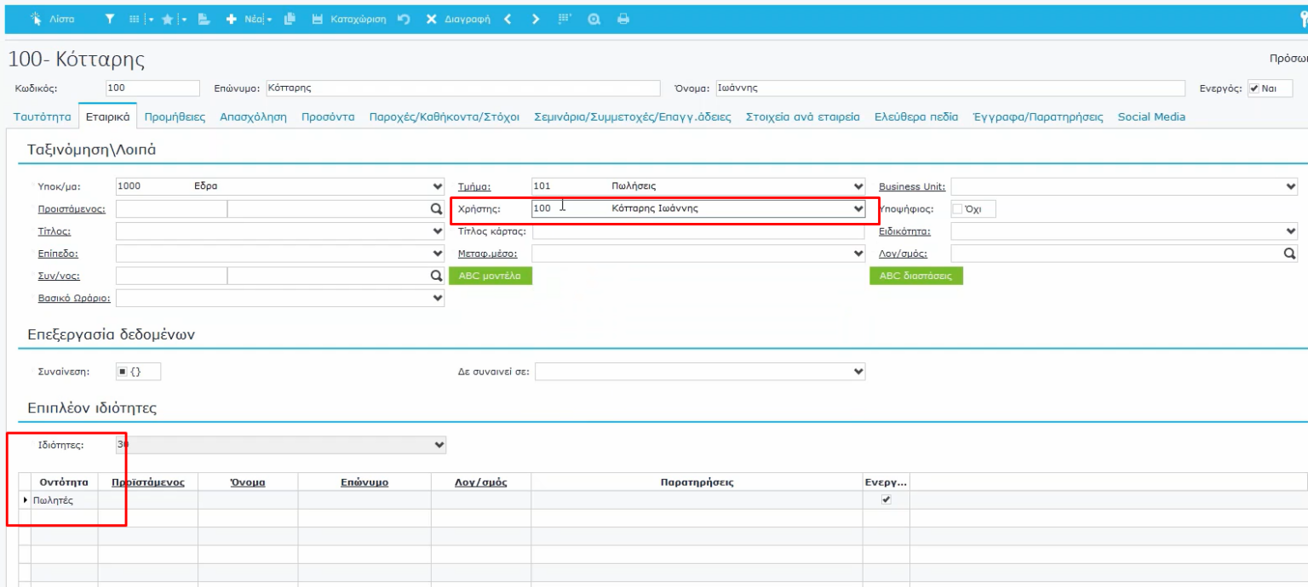Click the grid view icon in toolbar
The image size is (1308, 587).
[135, 19]
